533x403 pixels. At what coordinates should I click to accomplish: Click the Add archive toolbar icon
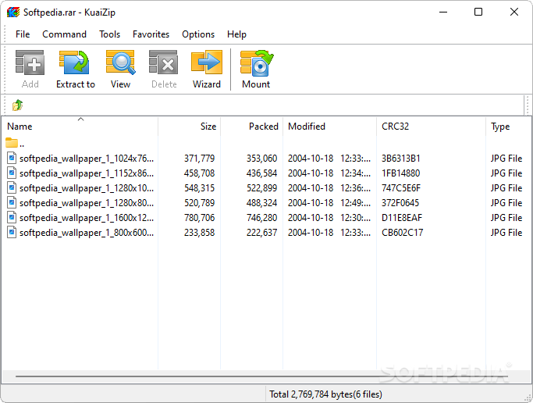pyautogui.click(x=30, y=62)
